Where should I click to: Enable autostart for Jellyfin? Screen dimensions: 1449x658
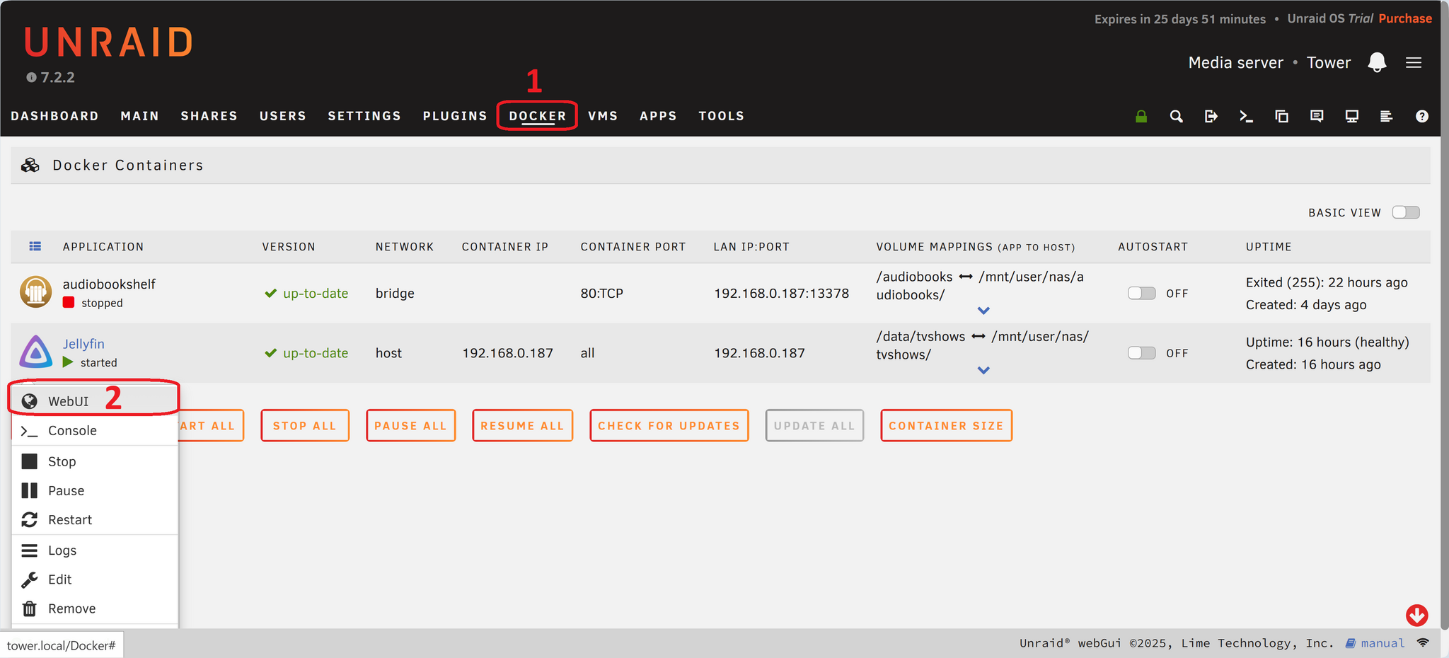(x=1141, y=352)
